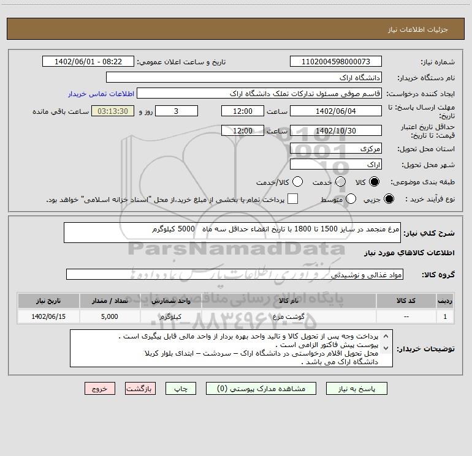Click scroll up arrow in buyer notes

coord(386,337)
